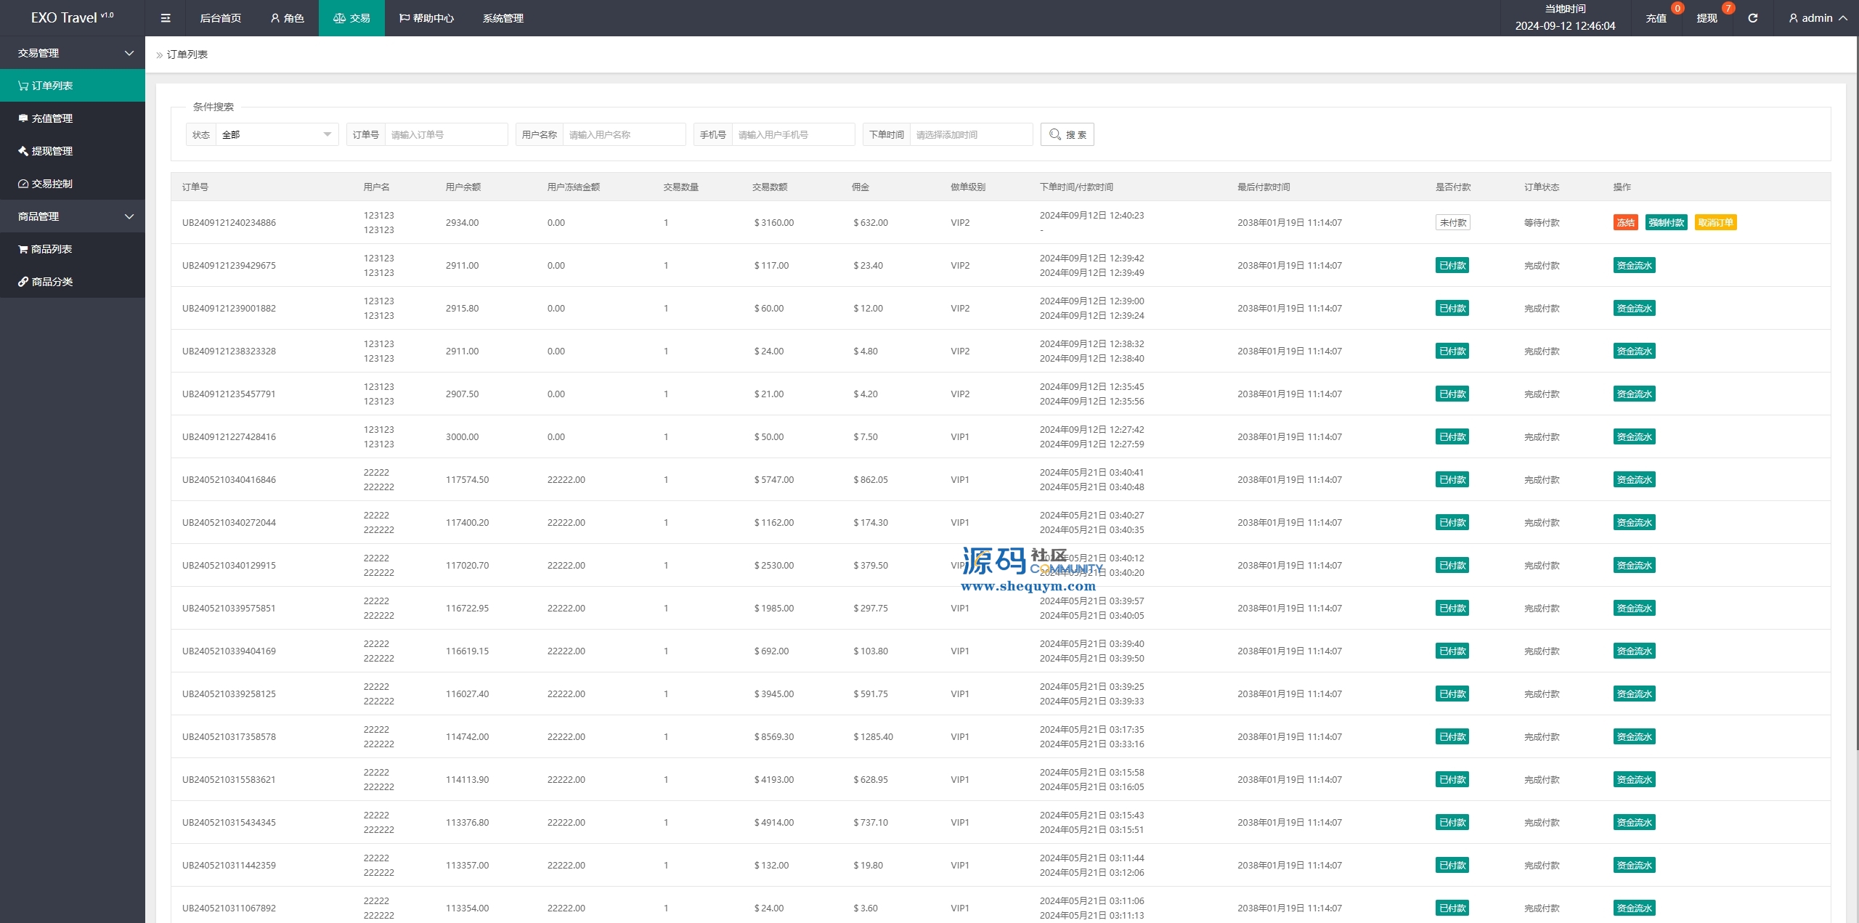This screenshot has width=1859, height=923.
Task: Open 交易控制 in sidebar
Action: point(73,184)
